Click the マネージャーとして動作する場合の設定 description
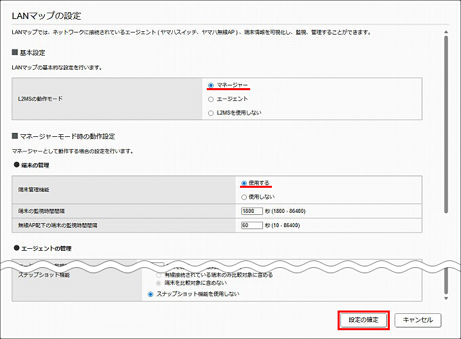Screen dimensions: 461x339 73,151
